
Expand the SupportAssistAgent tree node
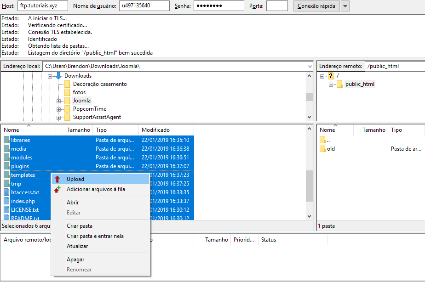(x=58, y=118)
